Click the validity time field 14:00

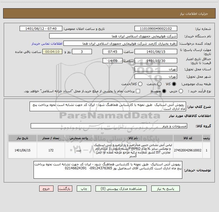[x=113, y=61]
